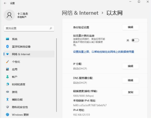Open the 设置流量上限 link
Image resolution: width=151 pixels, height=119 pixels.
[104, 52]
